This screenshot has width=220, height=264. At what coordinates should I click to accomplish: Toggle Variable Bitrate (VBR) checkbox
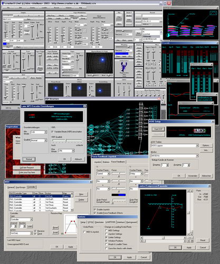[52, 131]
